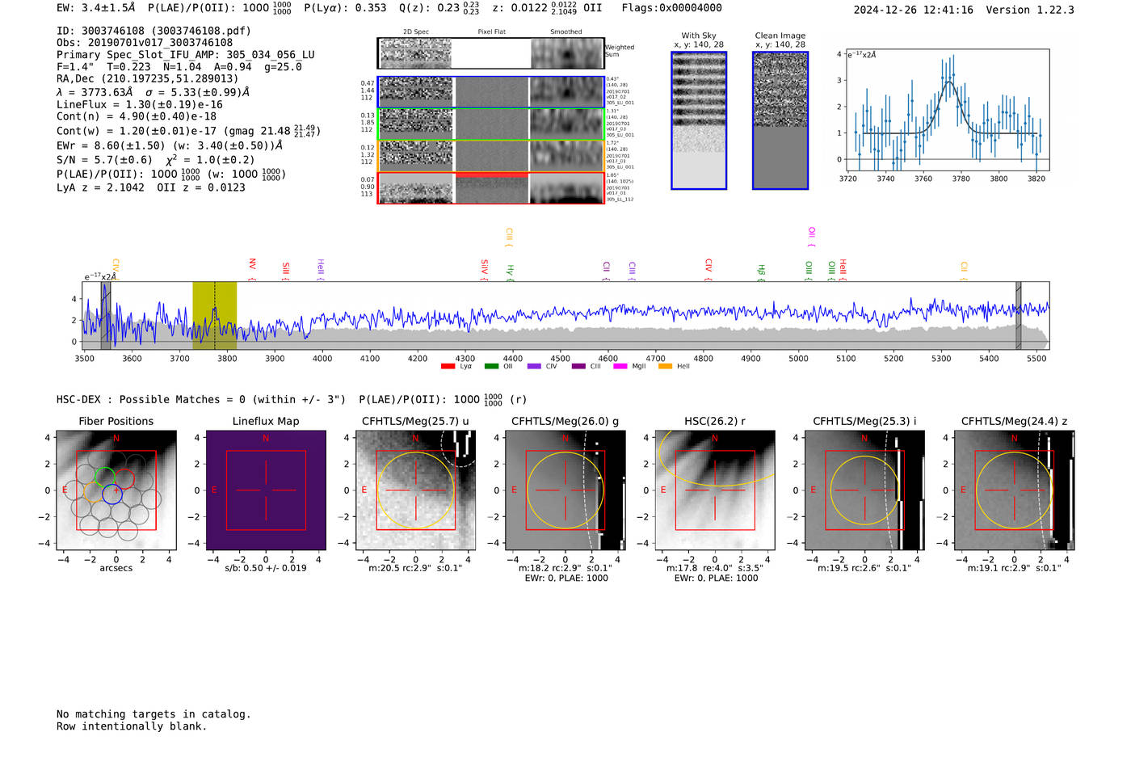Click the 'Pixel Flat' column header
This screenshot has width=1131, height=770.
coord(491,32)
